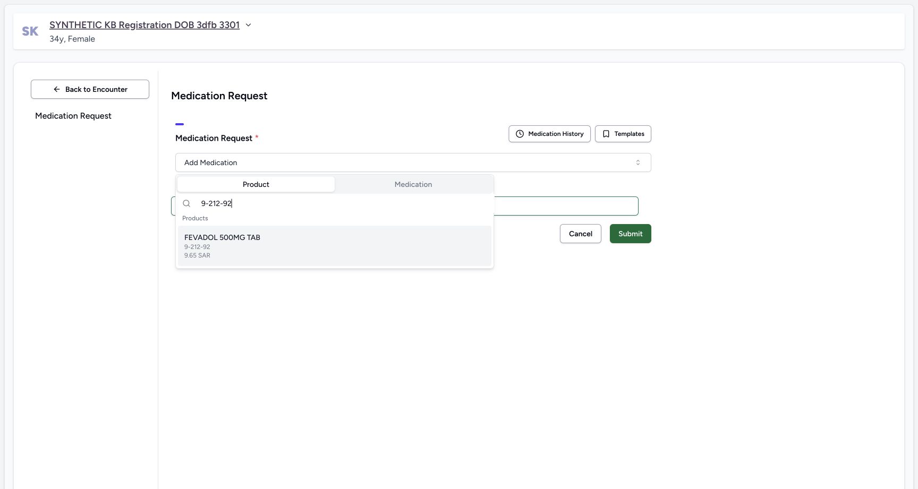
Task: Click the Products section label
Action: click(x=195, y=218)
